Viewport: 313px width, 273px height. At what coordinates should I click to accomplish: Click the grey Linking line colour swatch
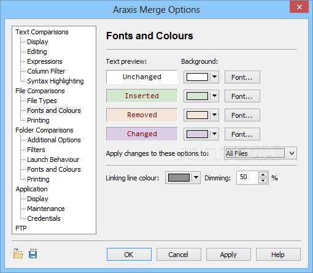[179, 177]
